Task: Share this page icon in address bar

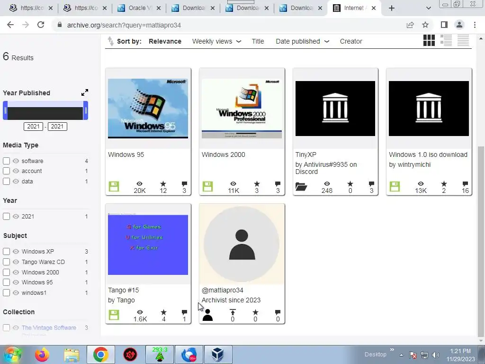Action: [x=410, y=25]
